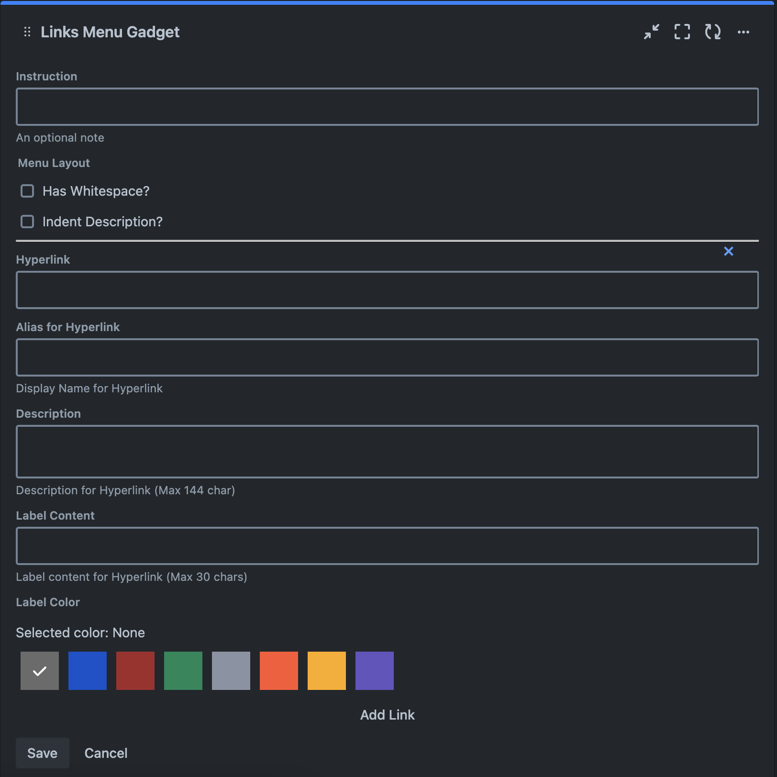
Task: Enable the Has Whitespace checkbox
Action: tap(27, 191)
